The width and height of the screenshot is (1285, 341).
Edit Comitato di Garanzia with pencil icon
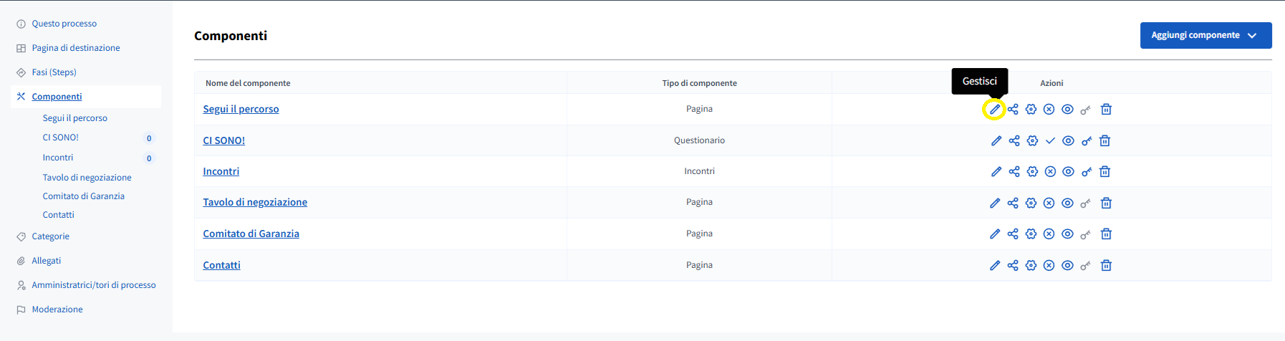[994, 234]
